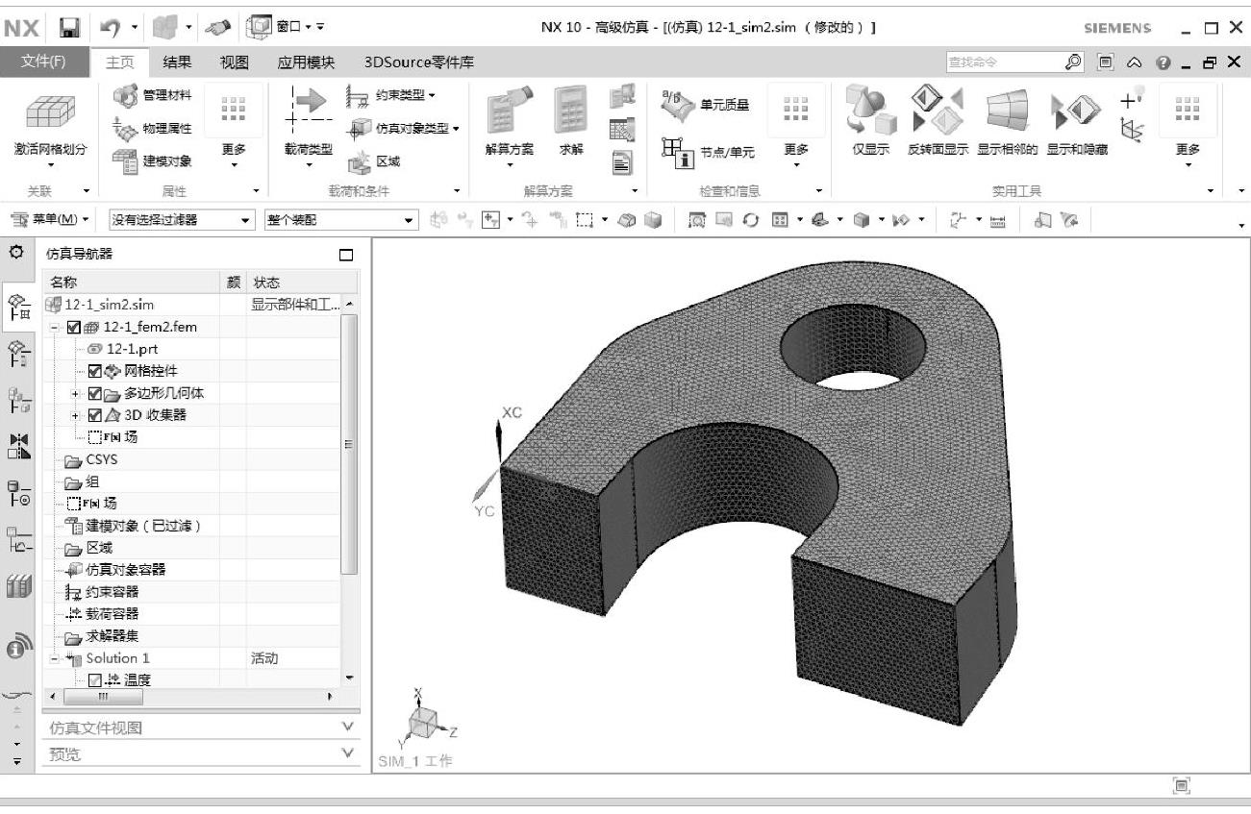Click the Region (区域) ribbon icon
Image resolution: width=1251 pixels, height=814 pixels.
(359, 160)
